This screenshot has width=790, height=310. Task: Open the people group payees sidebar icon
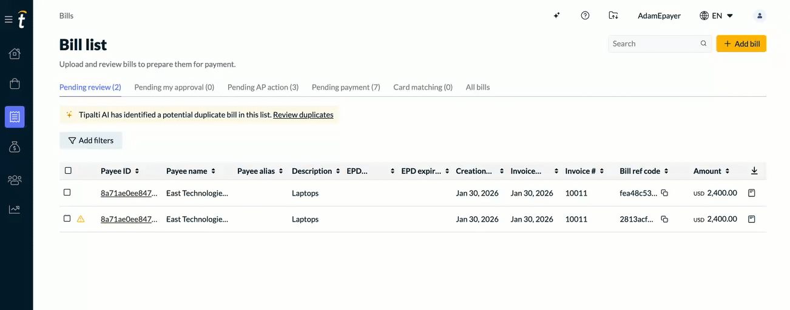tap(15, 180)
